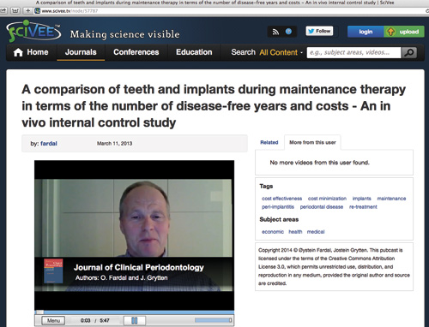
Task: Open the re-treatment tag
Action: 363,207
